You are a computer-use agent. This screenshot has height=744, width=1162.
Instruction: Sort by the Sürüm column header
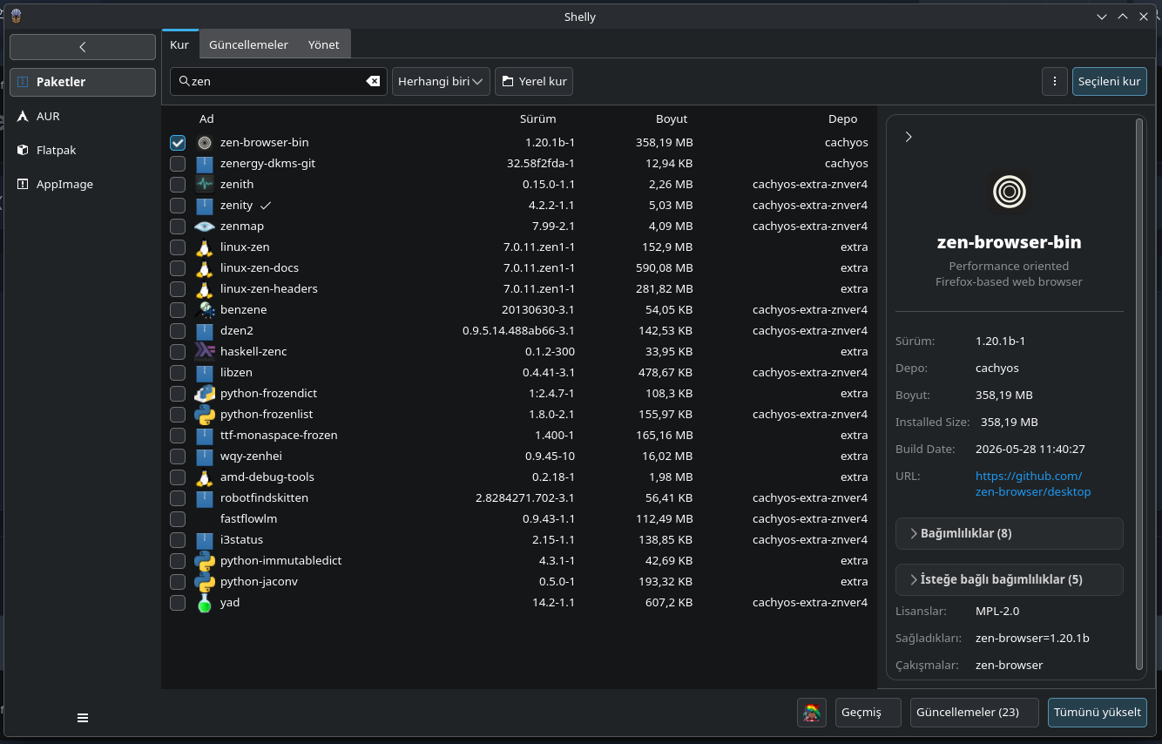point(537,119)
